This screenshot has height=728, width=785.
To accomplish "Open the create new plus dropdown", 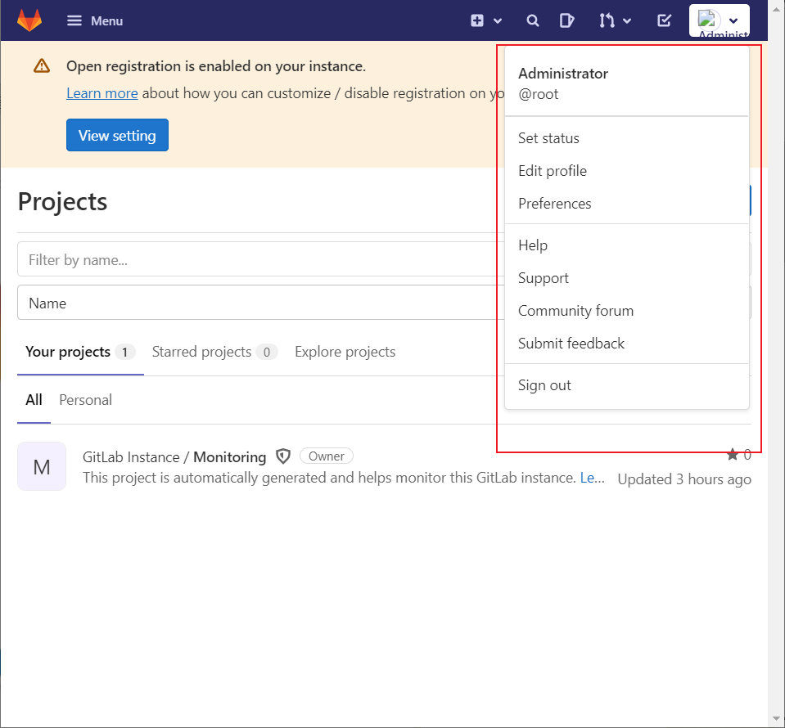I will [485, 20].
